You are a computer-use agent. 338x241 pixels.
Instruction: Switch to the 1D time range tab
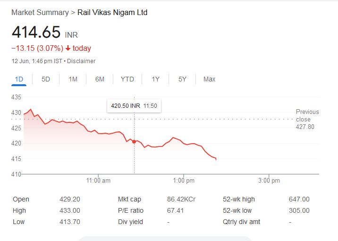(19, 79)
